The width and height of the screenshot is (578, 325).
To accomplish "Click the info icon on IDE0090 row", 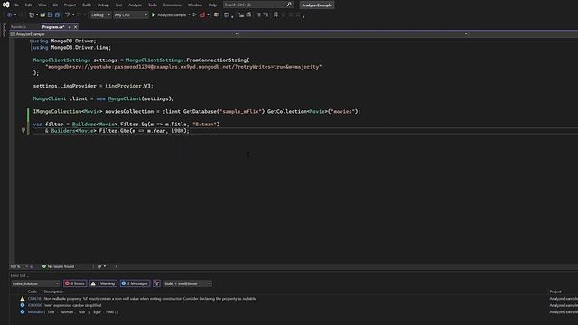I will (23, 305).
